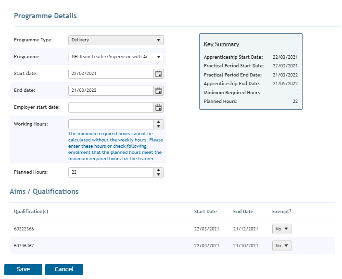Increase Working Hours with up arrow
Image resolution: width=342 pixels, height=279 pixels.
tap(159, 122)
